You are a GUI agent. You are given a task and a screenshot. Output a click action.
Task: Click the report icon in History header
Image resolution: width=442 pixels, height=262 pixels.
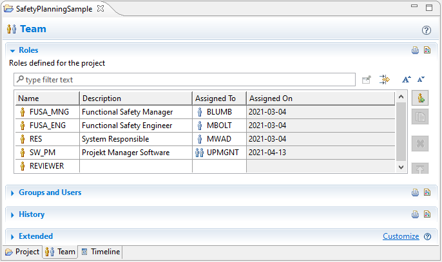(x=427, y=214)
